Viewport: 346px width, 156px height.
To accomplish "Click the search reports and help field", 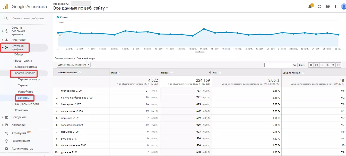I will (x=28, y=19).
